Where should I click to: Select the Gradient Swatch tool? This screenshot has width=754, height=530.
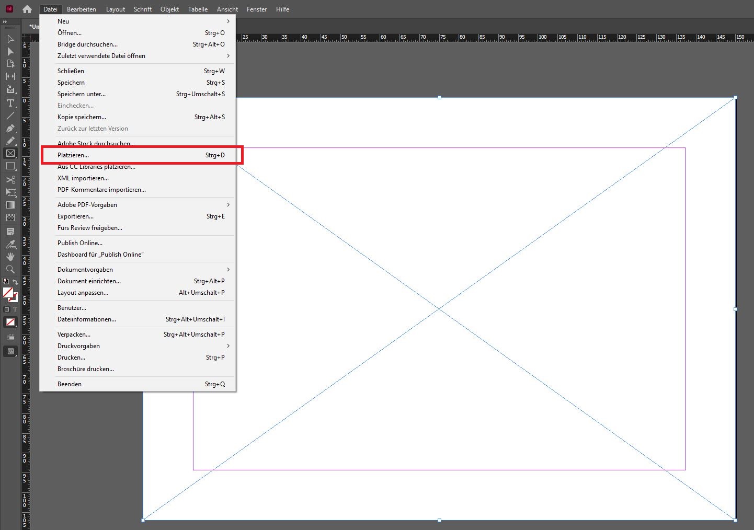tap(10, 205)
